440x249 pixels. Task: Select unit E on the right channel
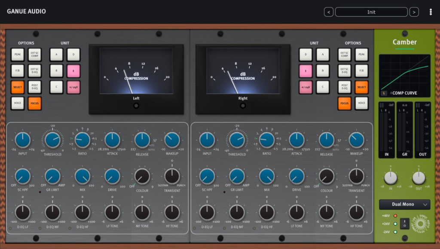pyautogui.click(x=306, y=71)
